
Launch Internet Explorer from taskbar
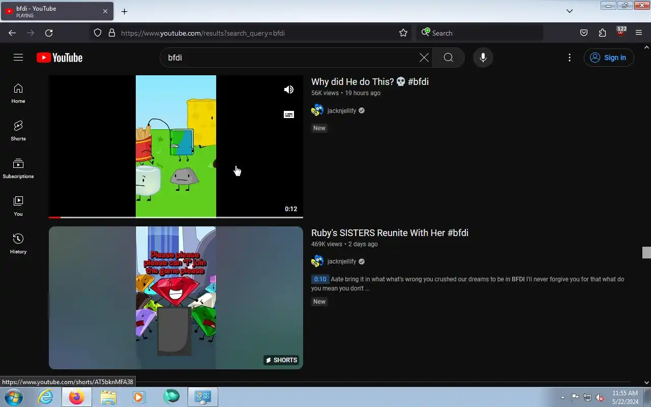[x=46, y=397]
